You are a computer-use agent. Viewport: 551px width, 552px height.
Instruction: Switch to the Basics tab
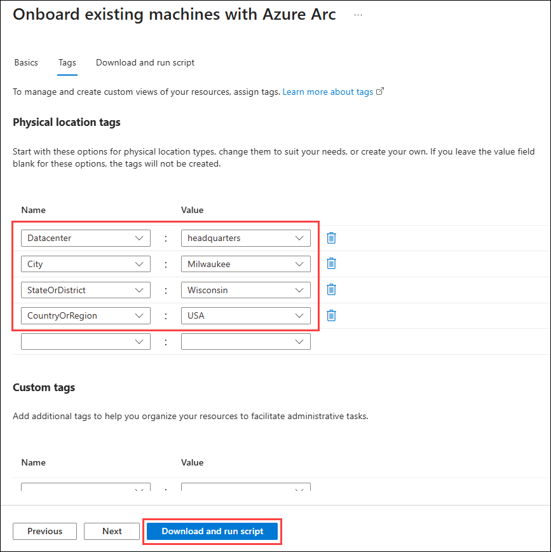coord(25,62)
